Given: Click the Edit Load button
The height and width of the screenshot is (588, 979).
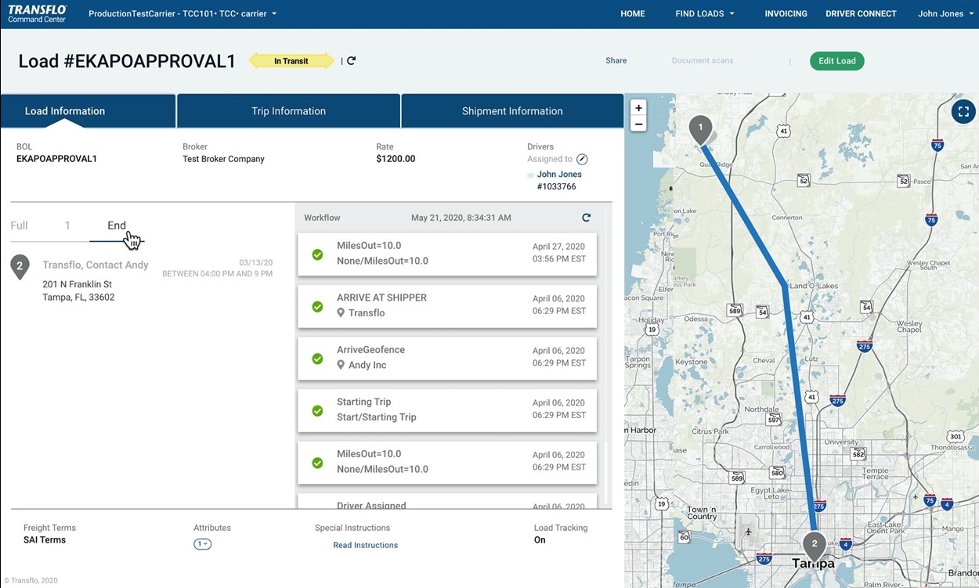Looking at the screenshot, I should 837,61.
